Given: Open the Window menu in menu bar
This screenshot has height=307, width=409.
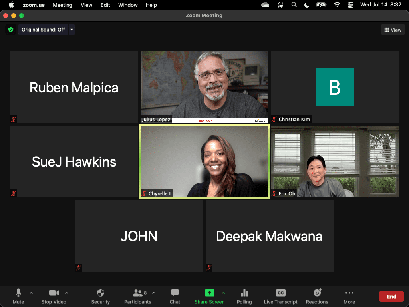Looking at the screenshot, I should (128, 5).
